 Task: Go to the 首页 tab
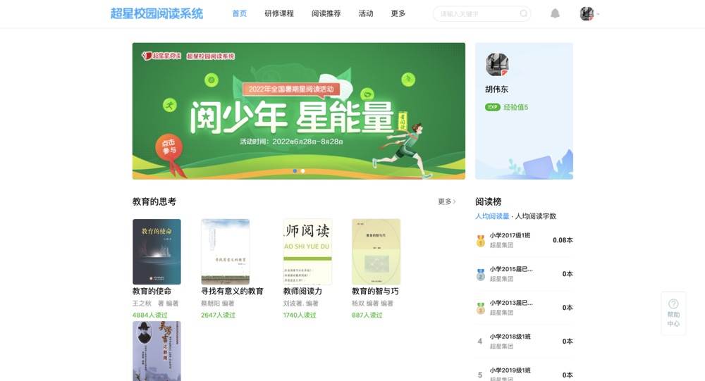[239, 13]
